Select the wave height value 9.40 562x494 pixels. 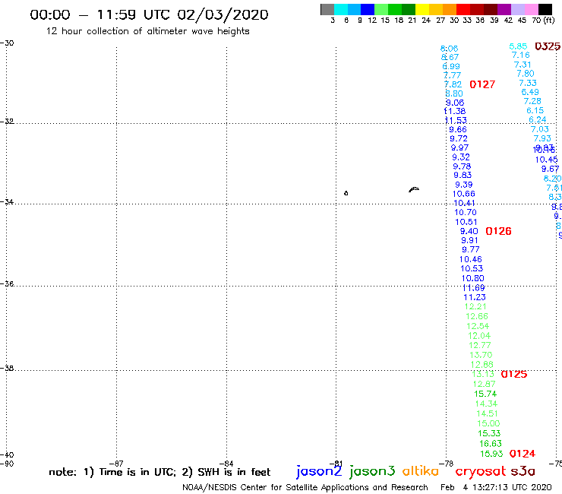[x=469, y=231]
